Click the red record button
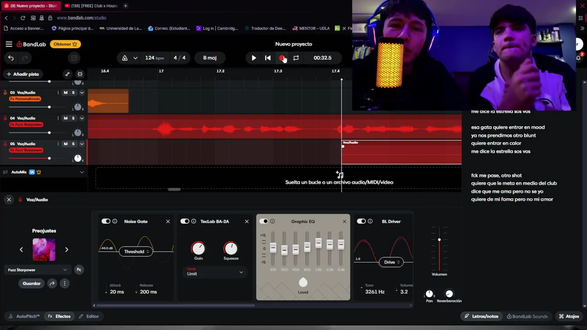 coord(282,58)
